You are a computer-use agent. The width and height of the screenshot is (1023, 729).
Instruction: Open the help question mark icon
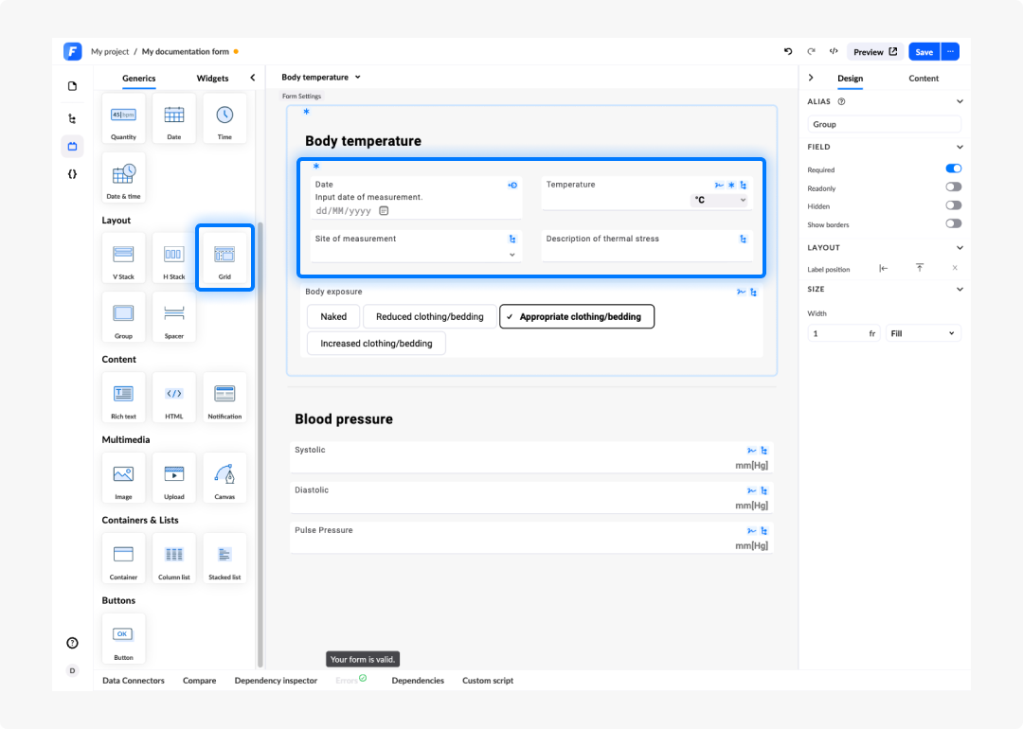(72, 643)
